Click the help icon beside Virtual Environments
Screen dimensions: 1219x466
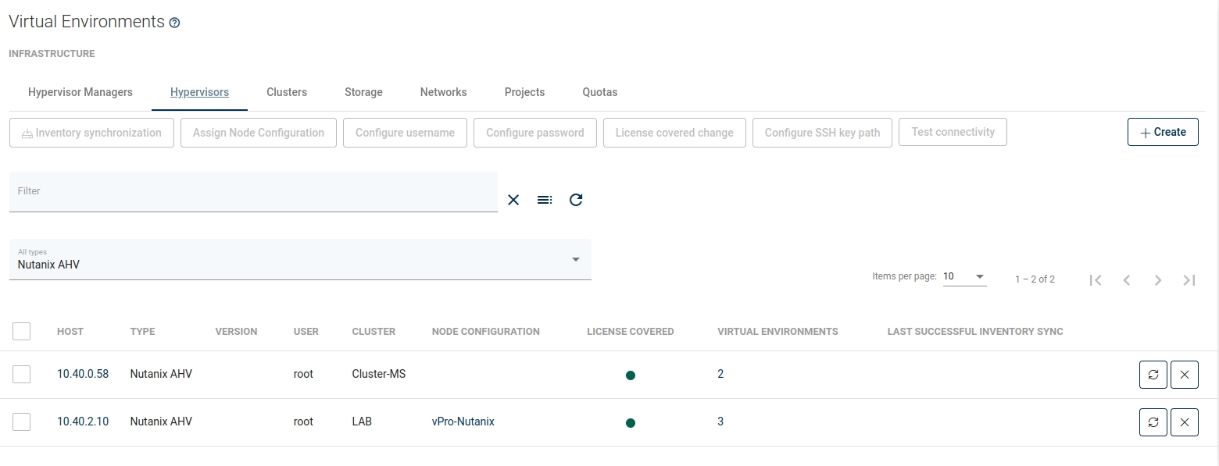click(x=174, y=23)
